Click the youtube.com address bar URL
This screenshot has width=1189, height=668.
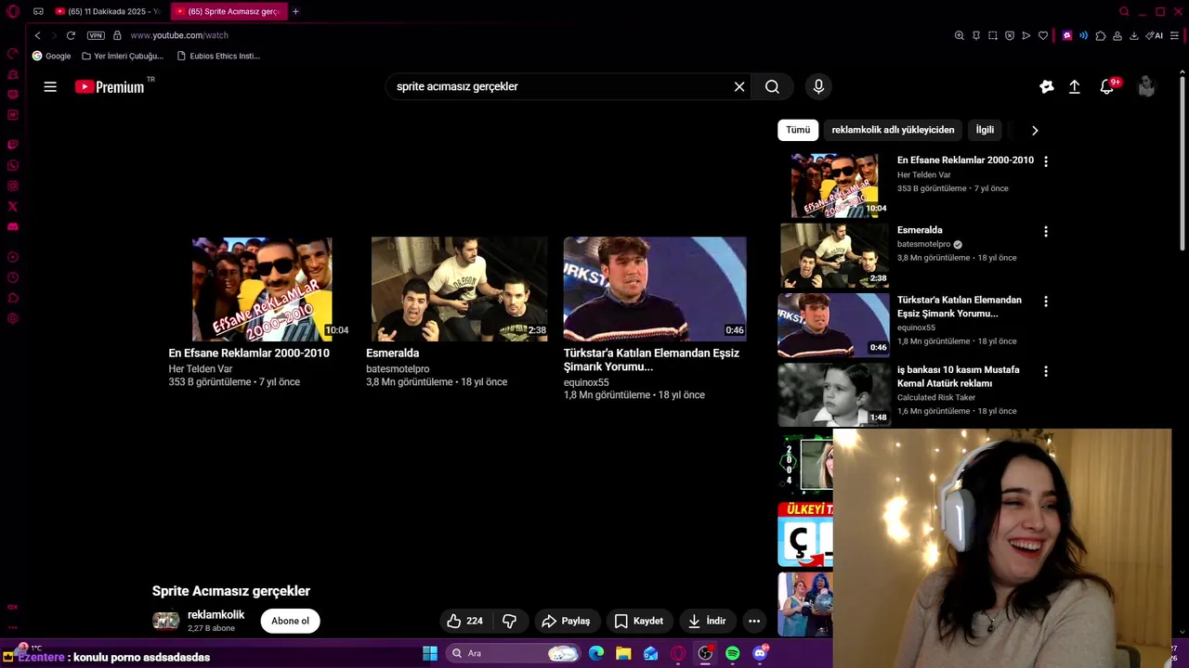click(179, 35)
